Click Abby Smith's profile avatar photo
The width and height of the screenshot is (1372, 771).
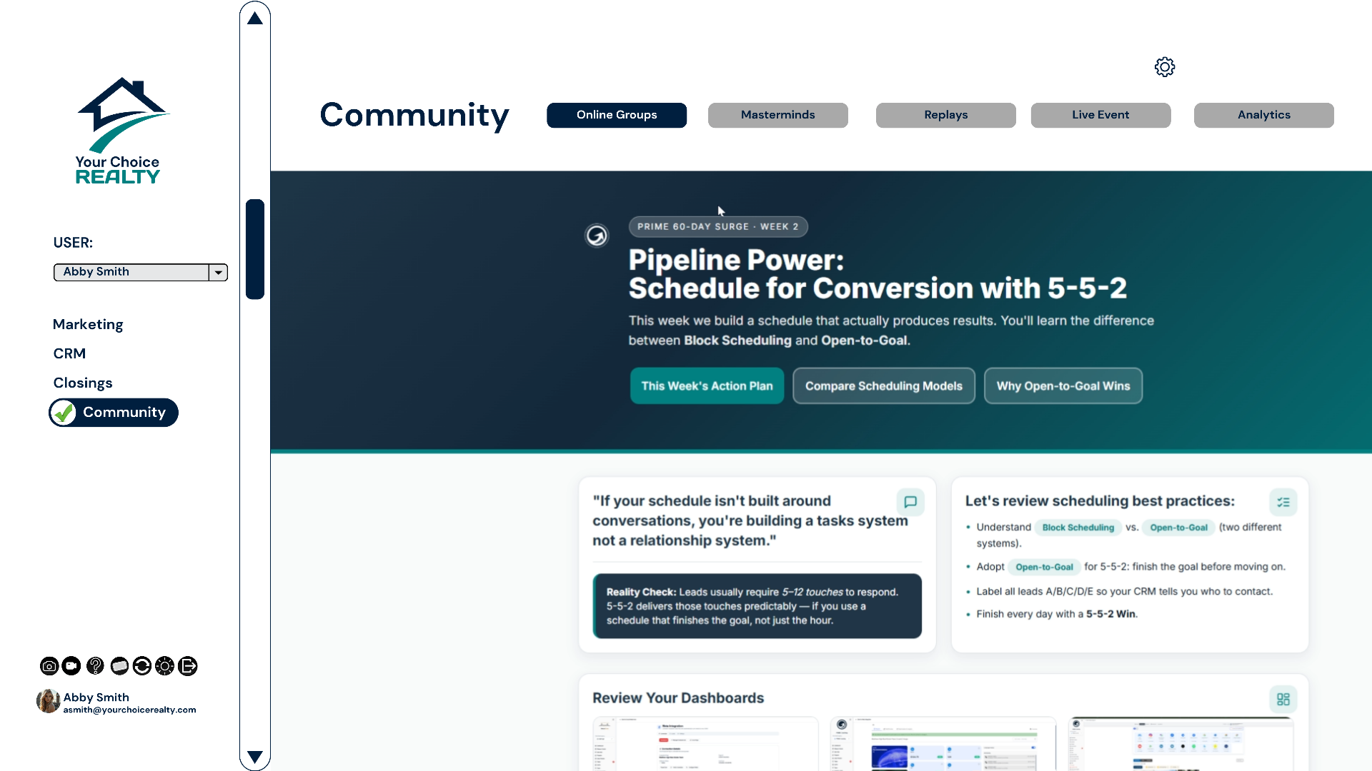click(x=49, y=701)
